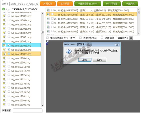Click the frame list scroll-down arrow

coord(138,34)
